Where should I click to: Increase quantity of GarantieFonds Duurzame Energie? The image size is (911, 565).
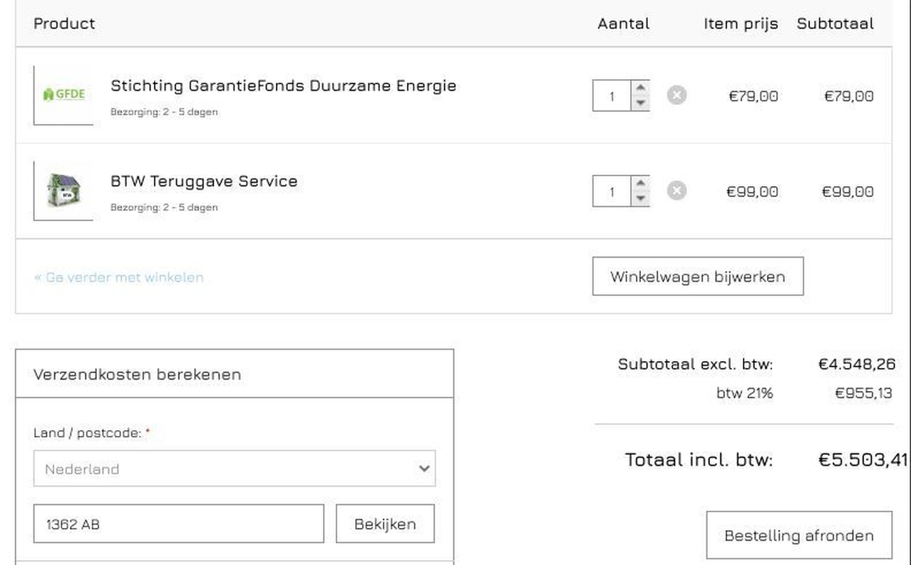[x=641, y=88]
